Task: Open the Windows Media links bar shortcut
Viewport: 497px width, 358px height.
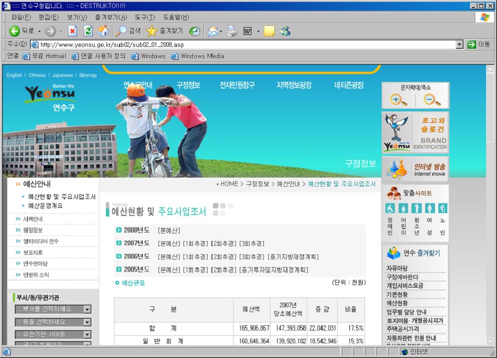Action: tap(198, 56)
